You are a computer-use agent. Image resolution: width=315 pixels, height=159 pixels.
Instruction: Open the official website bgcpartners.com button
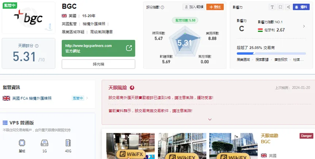(99, 48)
